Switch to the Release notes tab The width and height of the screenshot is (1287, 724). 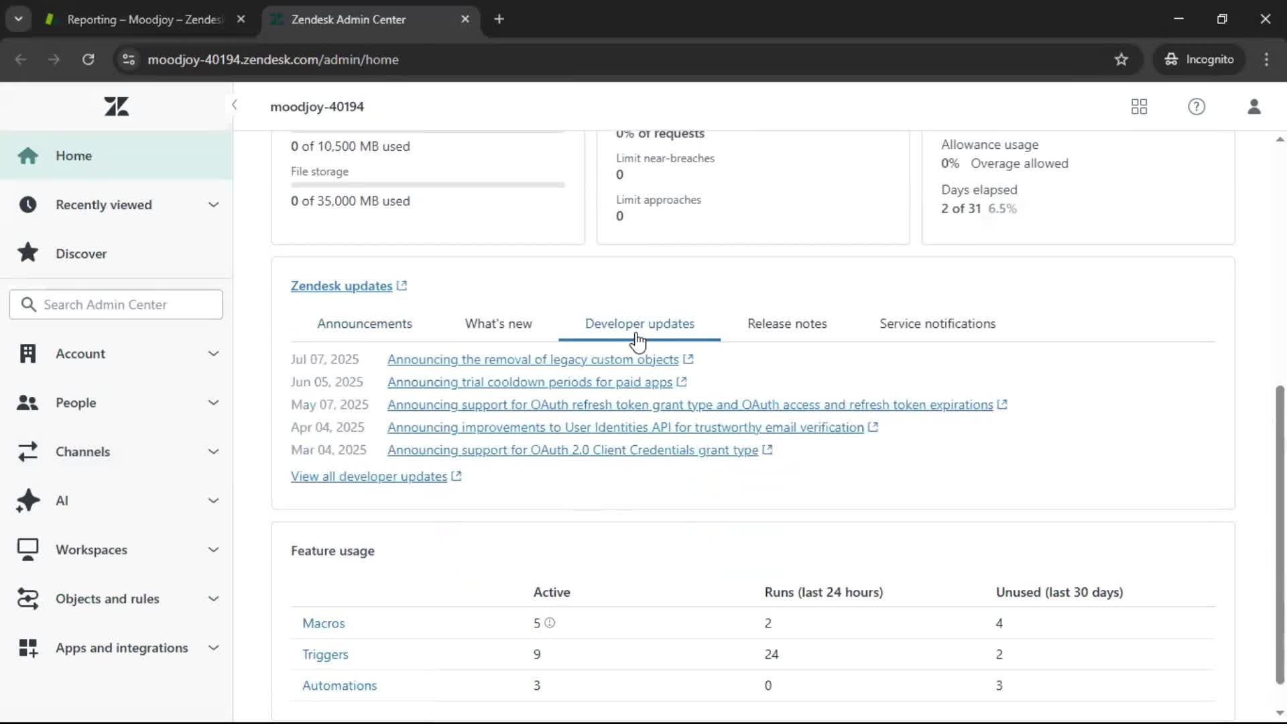coord(787,324)
